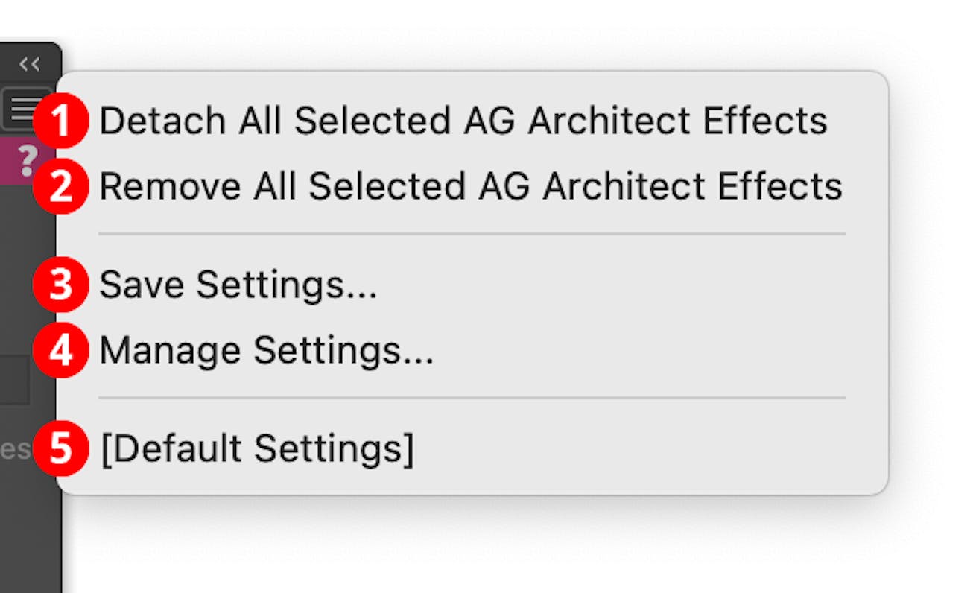Collapse the panel using the double-chevron icon
The image size is (976, 593).
pyautogui.click(x=31, y=64)
